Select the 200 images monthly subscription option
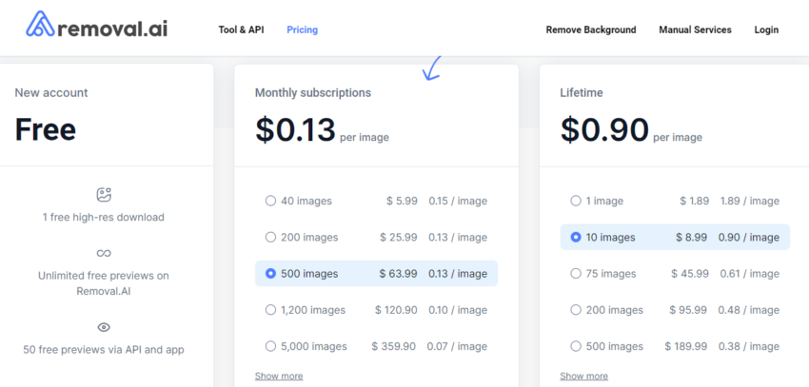Image resolution: width=809 pixels, height=387 pixels. pyautogui.click(x=271, y=237)
